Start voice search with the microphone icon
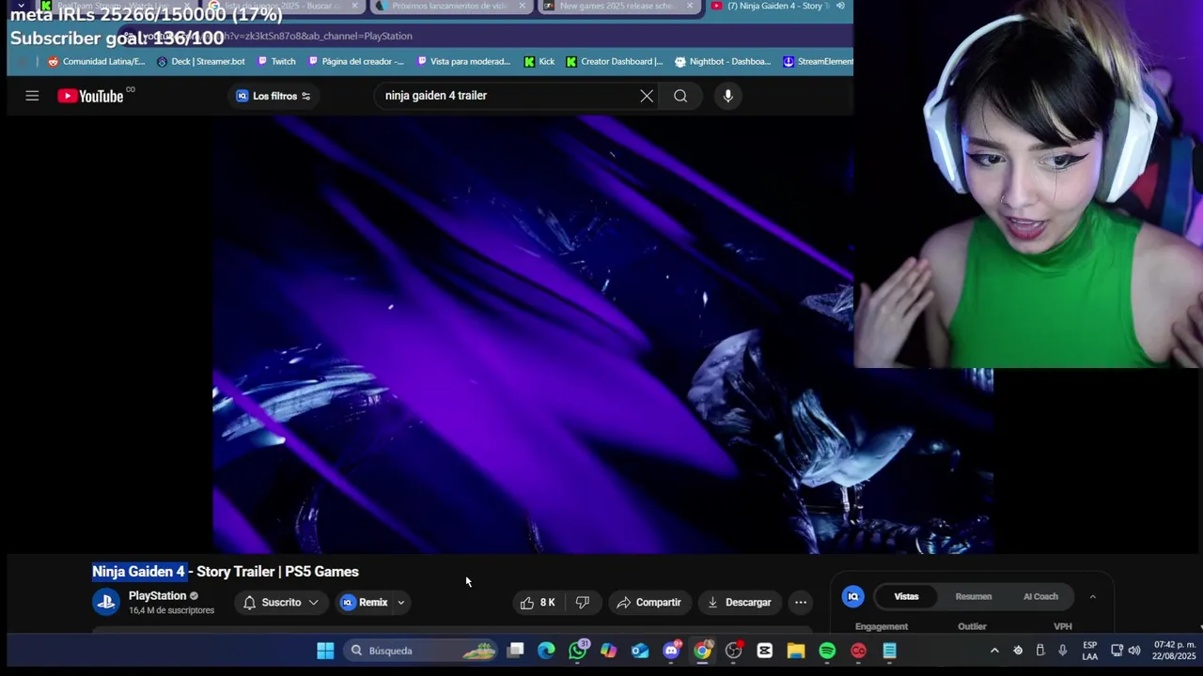Viewport: 1203px width, 676px height. [727, 96]
